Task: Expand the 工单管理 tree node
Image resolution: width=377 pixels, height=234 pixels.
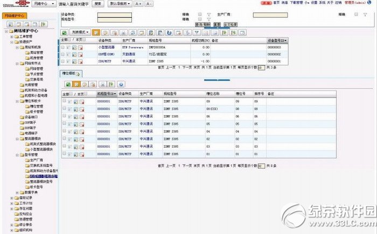Action: pyautogui.click(x=11, y=37)
